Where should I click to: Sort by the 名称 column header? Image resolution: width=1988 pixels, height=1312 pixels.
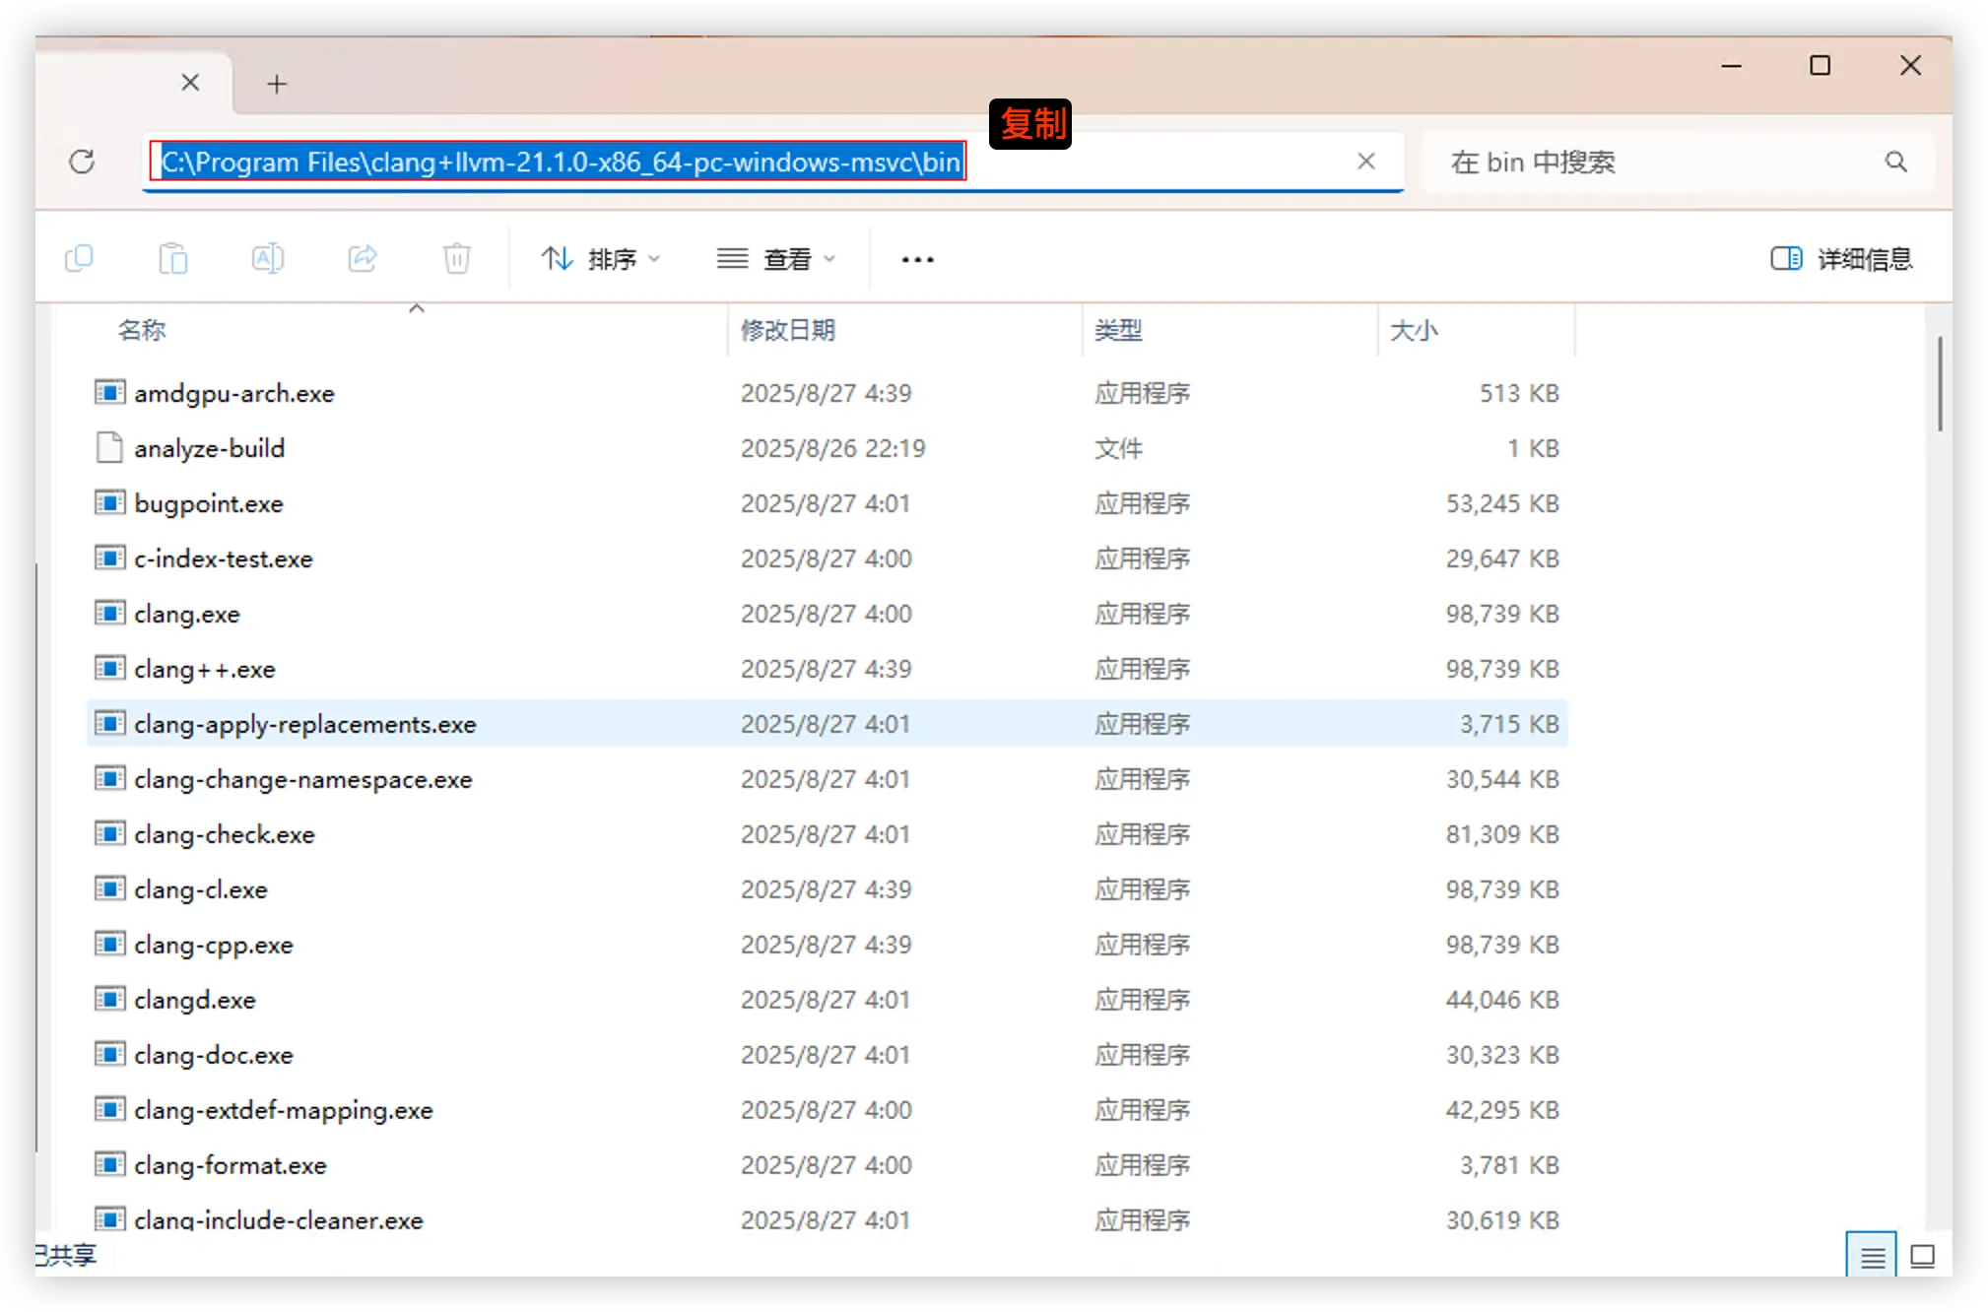click(142, 330)
